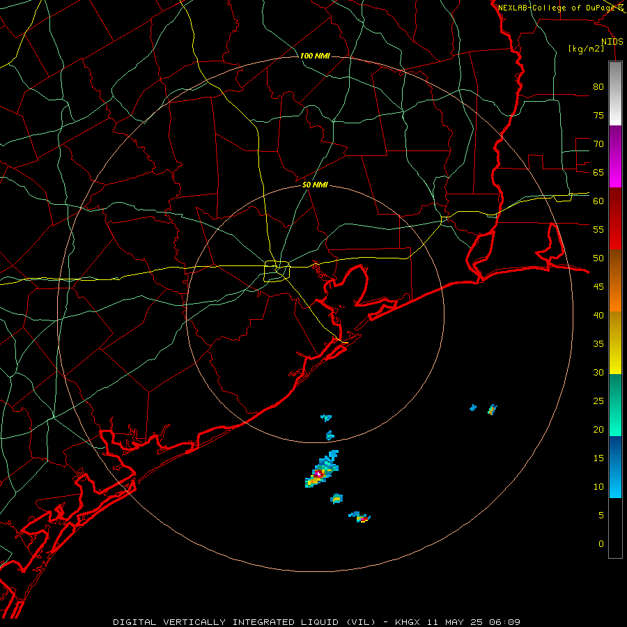Click the yellow Houston highway loop at map center
This screenshot has height=627, width=627.
coord(277,271)
